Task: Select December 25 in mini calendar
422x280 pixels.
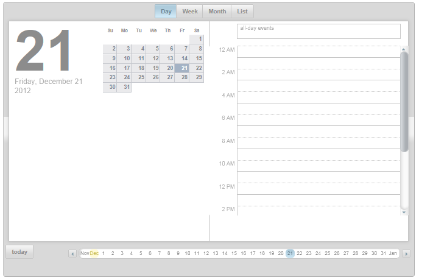Action: [139, 77]
